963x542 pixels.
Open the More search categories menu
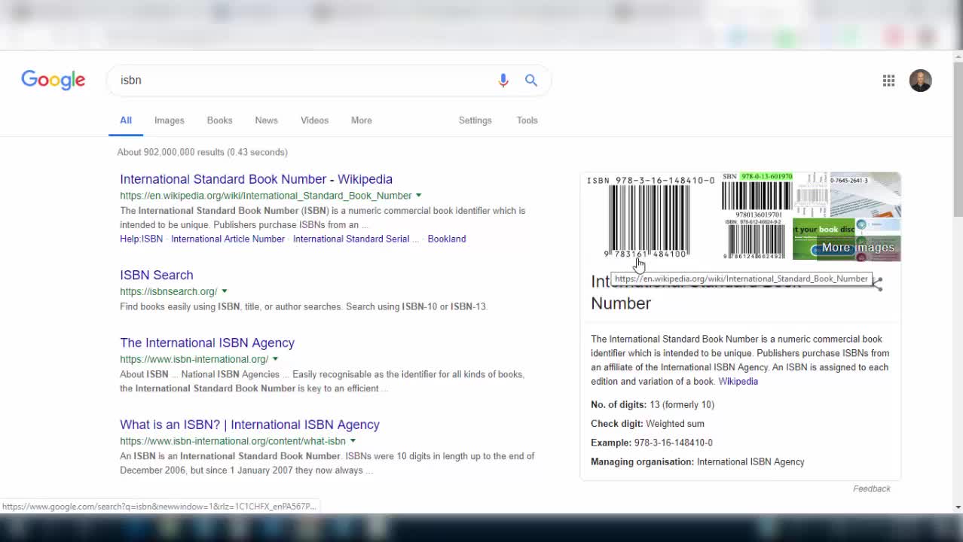(361, 120)
